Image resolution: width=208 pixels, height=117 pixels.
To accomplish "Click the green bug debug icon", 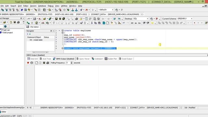I will point(68,10).
